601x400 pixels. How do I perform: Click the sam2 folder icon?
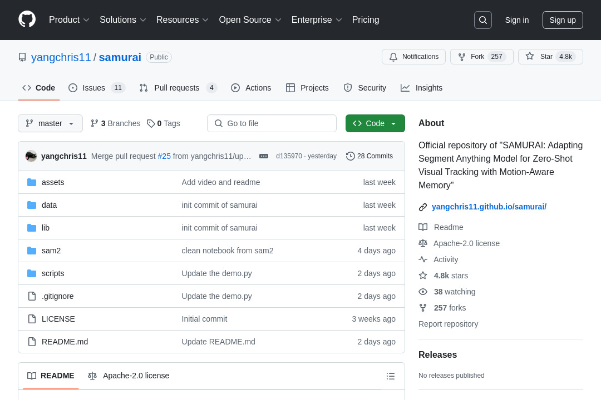(32, 251)
